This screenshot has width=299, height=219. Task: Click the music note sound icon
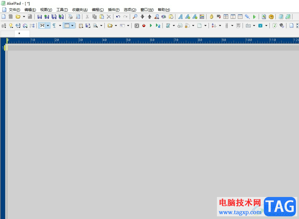point(275,26)
